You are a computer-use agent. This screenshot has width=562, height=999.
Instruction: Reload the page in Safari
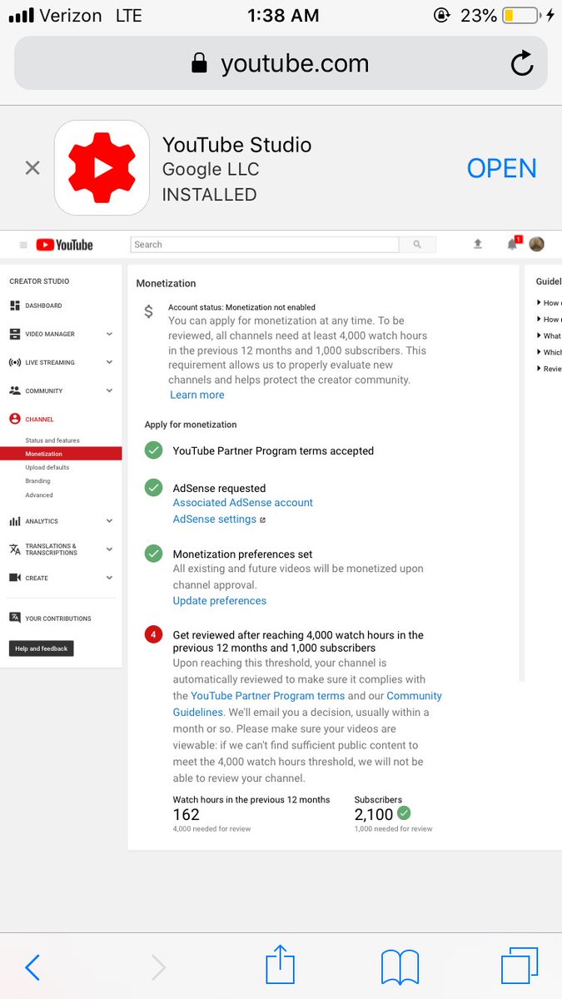click(x=522, y=63)
